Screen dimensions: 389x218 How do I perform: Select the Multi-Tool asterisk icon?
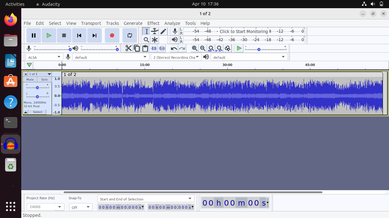pos(155,40)
